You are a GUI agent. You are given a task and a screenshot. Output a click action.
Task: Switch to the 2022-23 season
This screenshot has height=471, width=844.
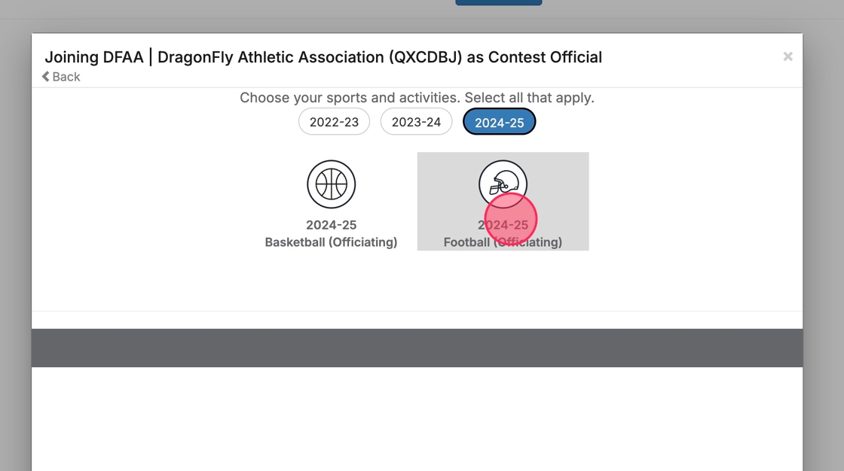pyautogui.click(x=334, y=122)
